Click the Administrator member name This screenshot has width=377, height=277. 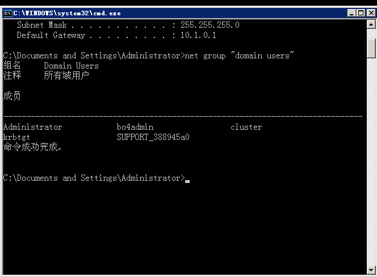tap(33, 127)
